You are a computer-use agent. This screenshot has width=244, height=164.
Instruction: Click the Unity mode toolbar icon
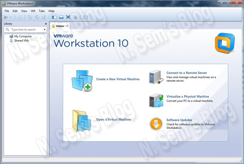pos(75,17)
